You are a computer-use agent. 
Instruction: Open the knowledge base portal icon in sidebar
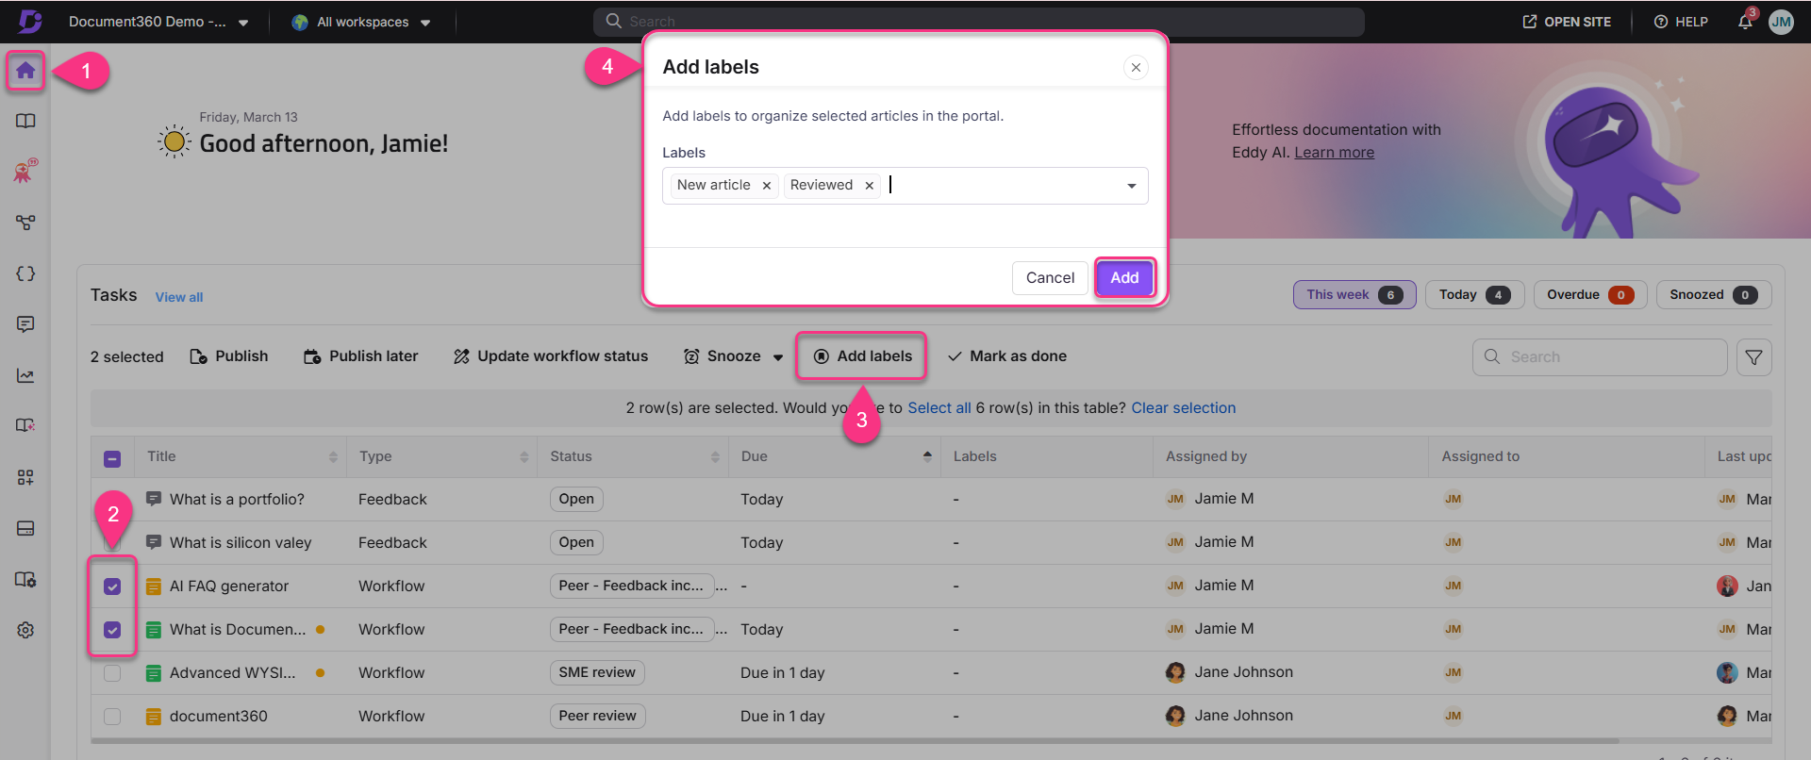pyautogui.click(x=25, y=426)
